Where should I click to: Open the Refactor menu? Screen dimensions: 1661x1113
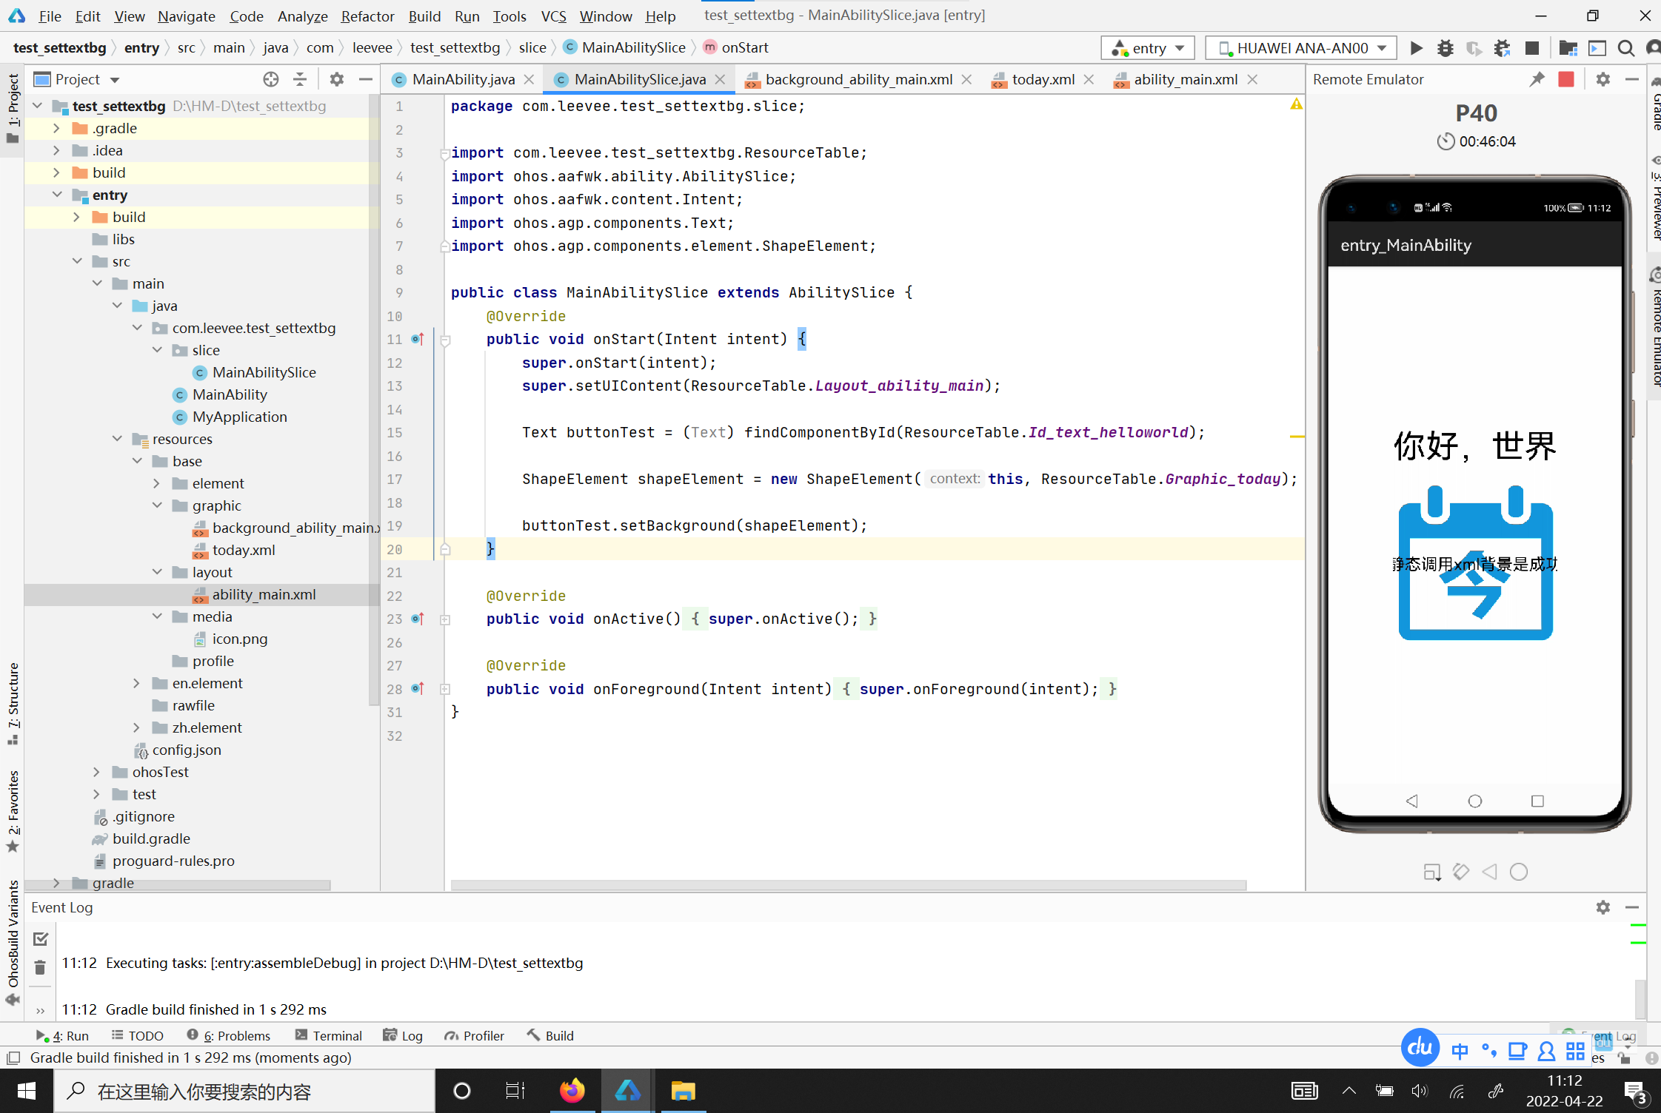(x=367, y=16)
